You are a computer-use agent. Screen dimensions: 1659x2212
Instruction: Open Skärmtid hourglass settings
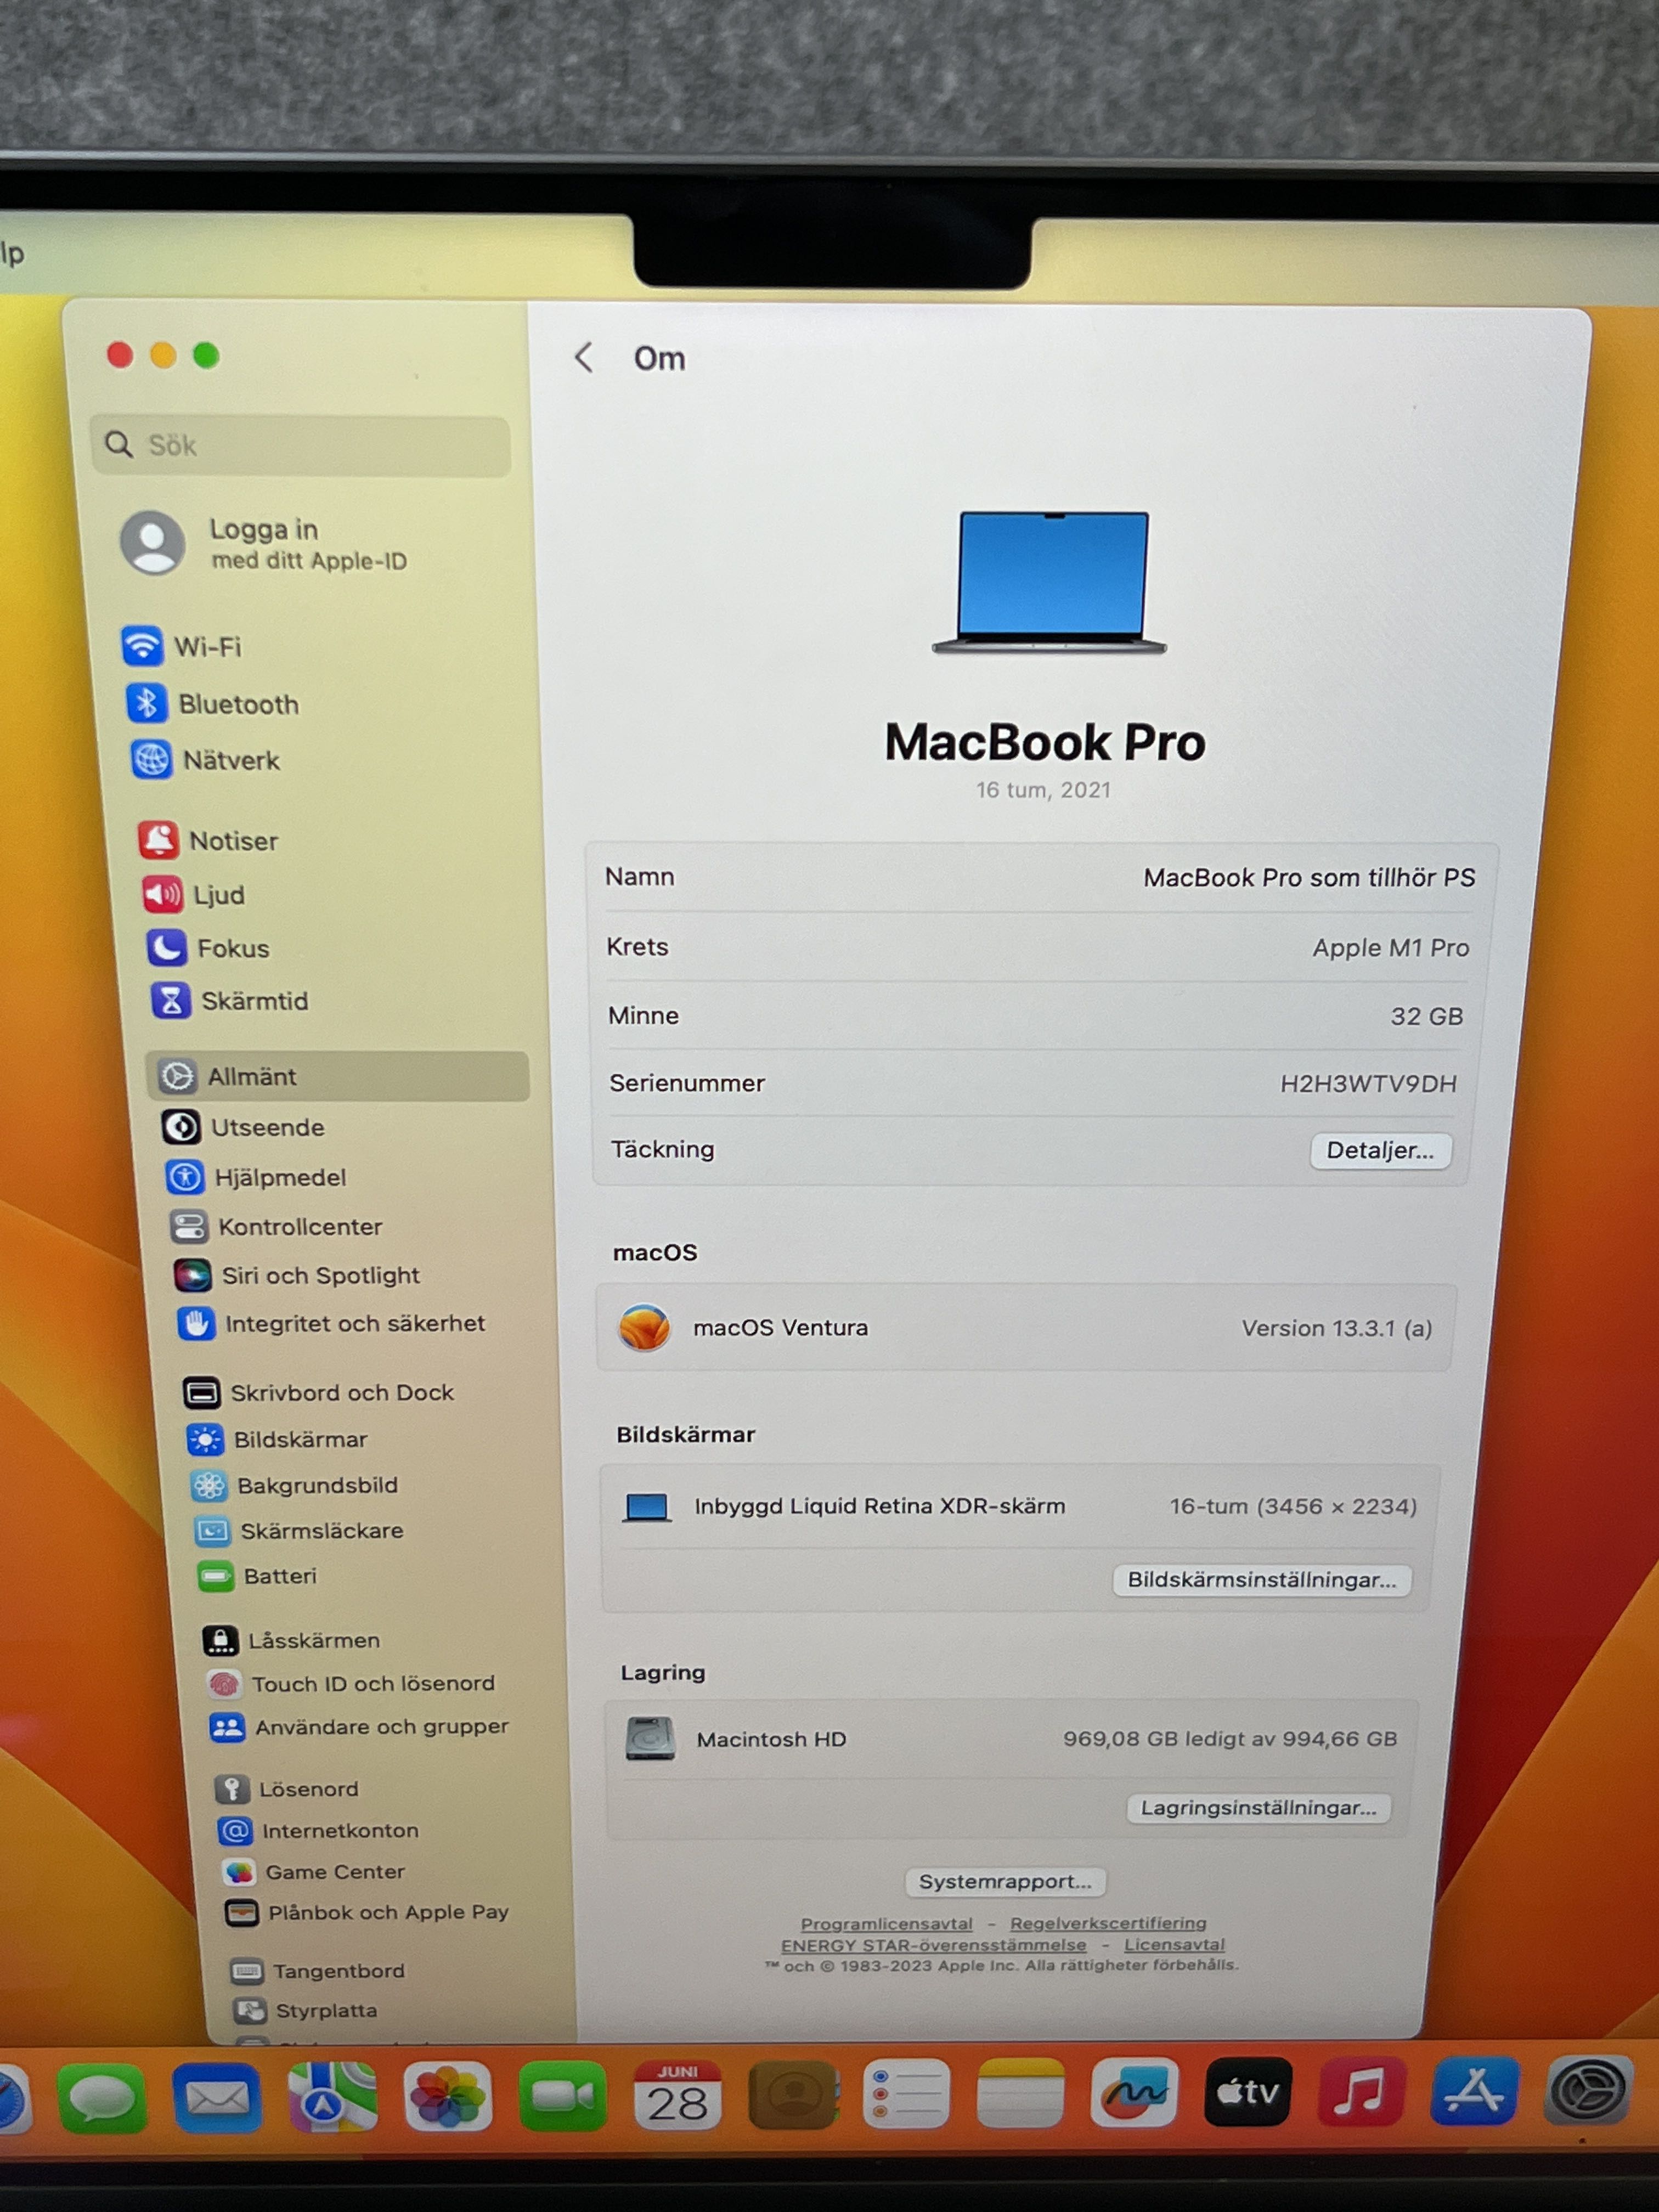(171, 1000)
